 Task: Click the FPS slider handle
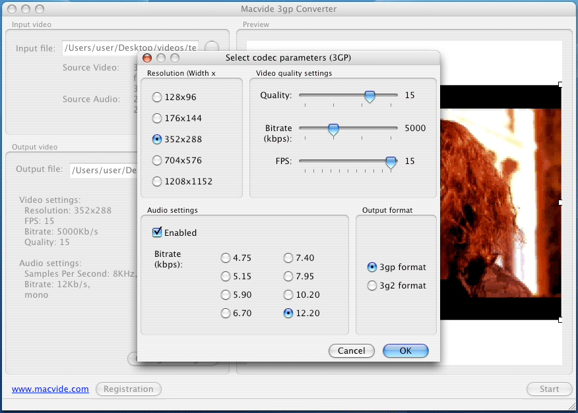tap(391, 162)
